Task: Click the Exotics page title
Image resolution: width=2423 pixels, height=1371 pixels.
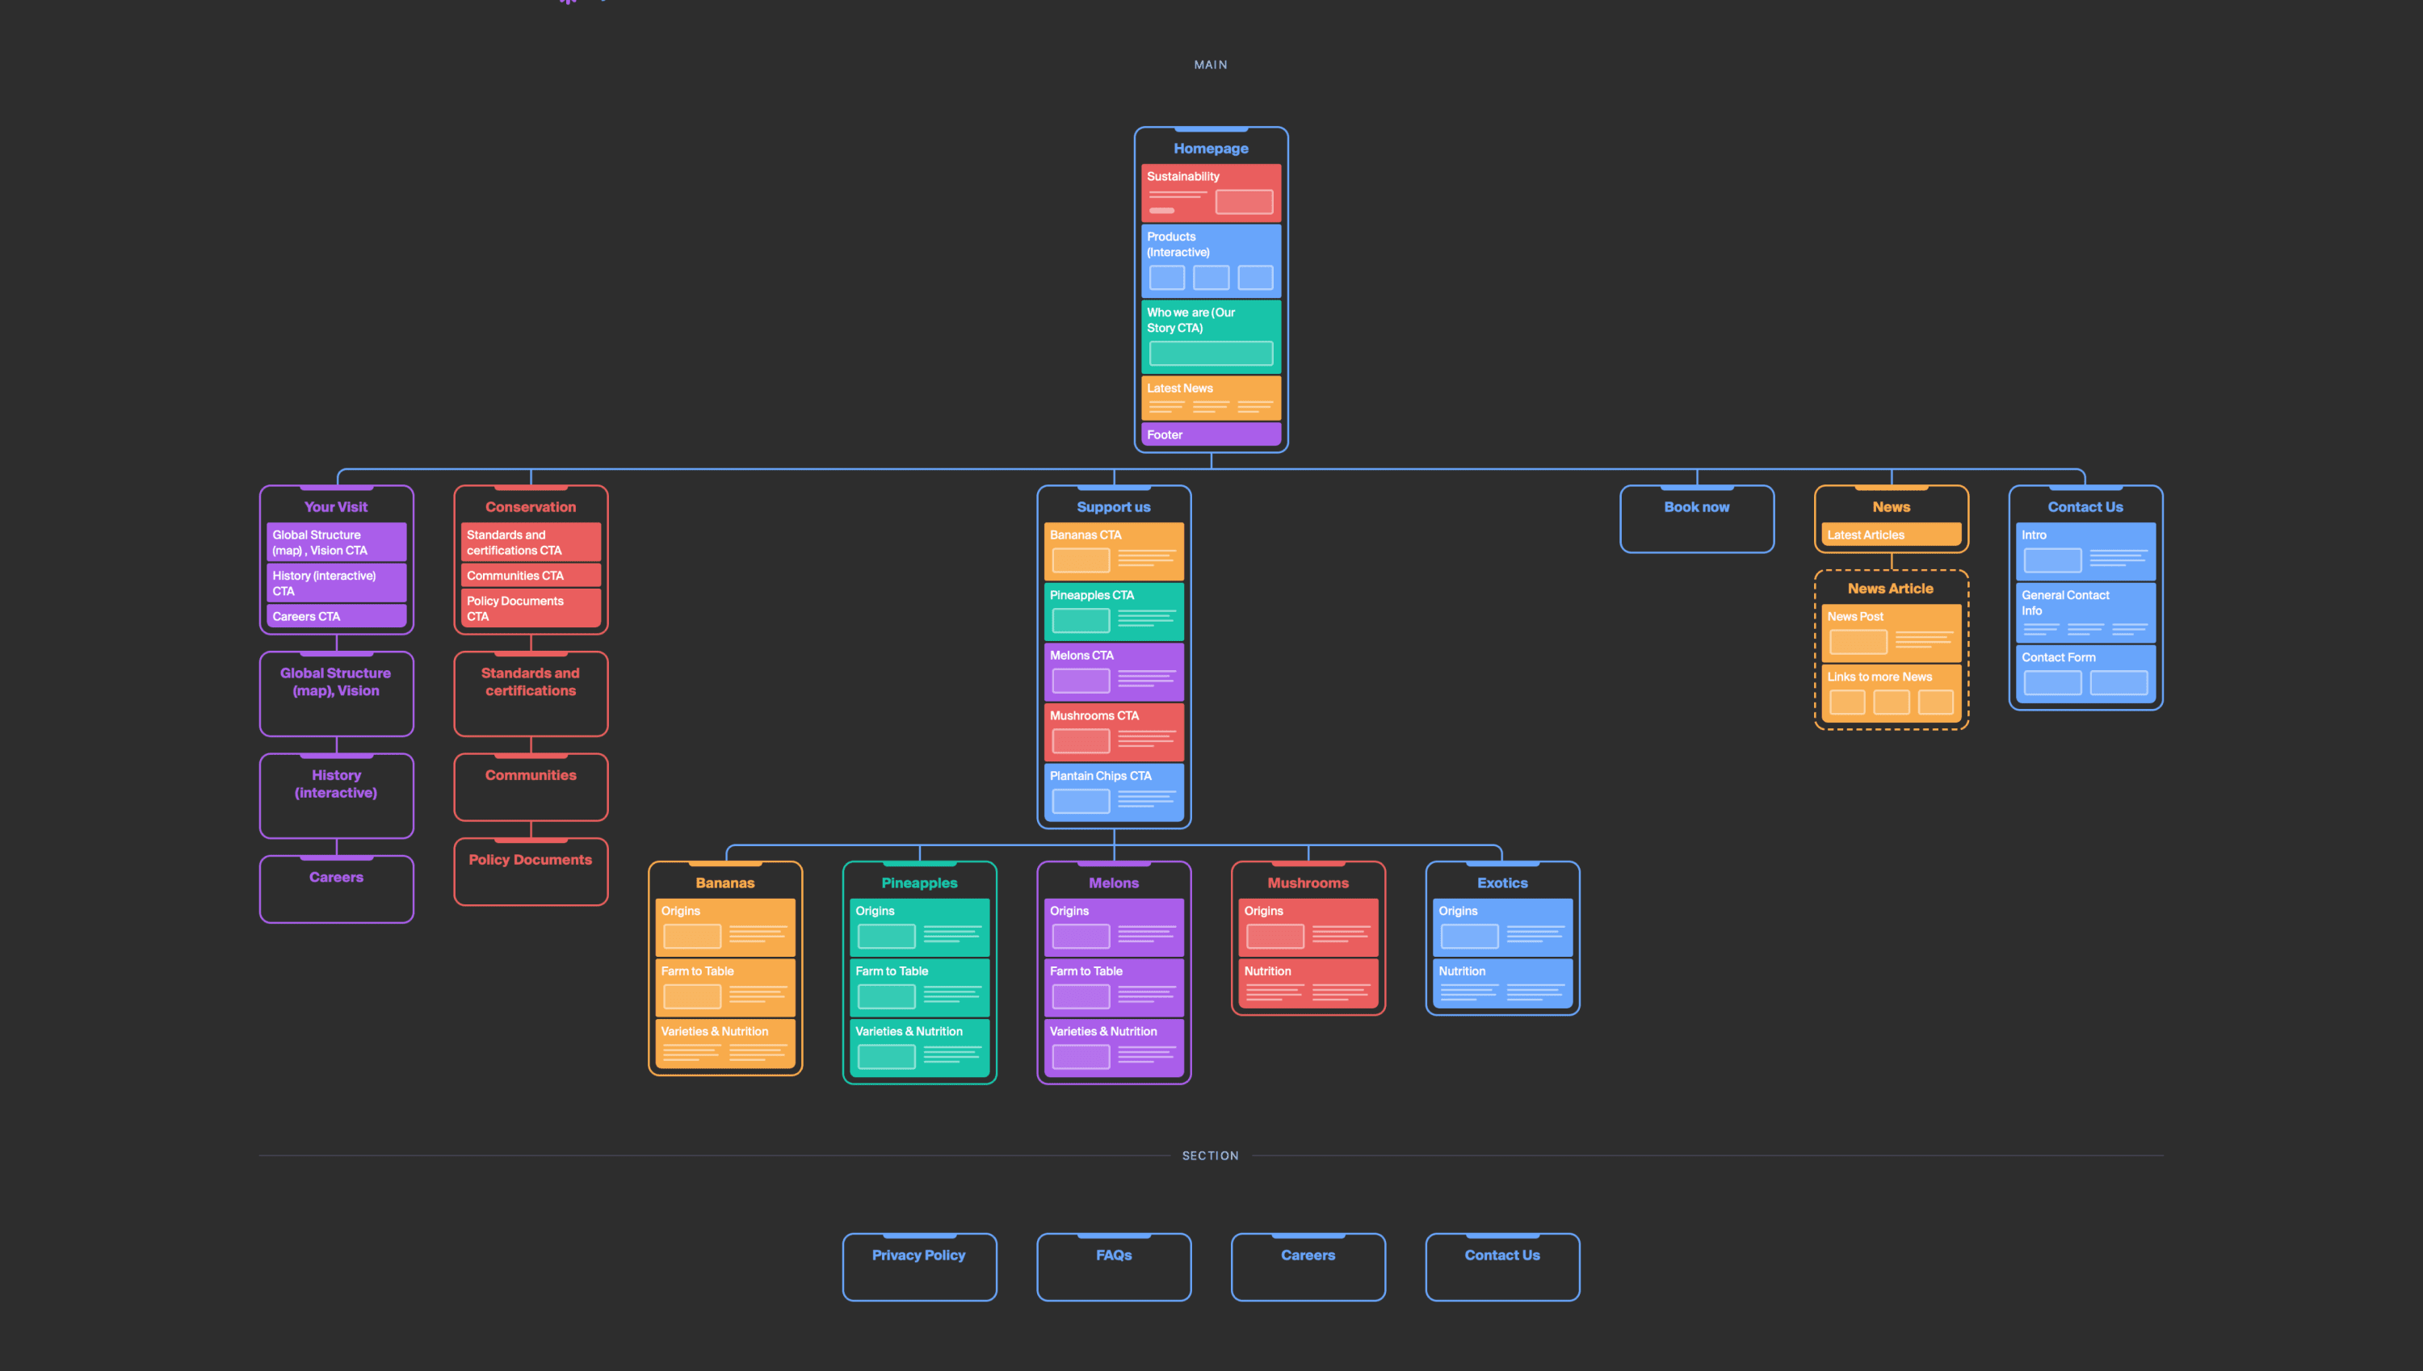Action: tap(1501, 883)
